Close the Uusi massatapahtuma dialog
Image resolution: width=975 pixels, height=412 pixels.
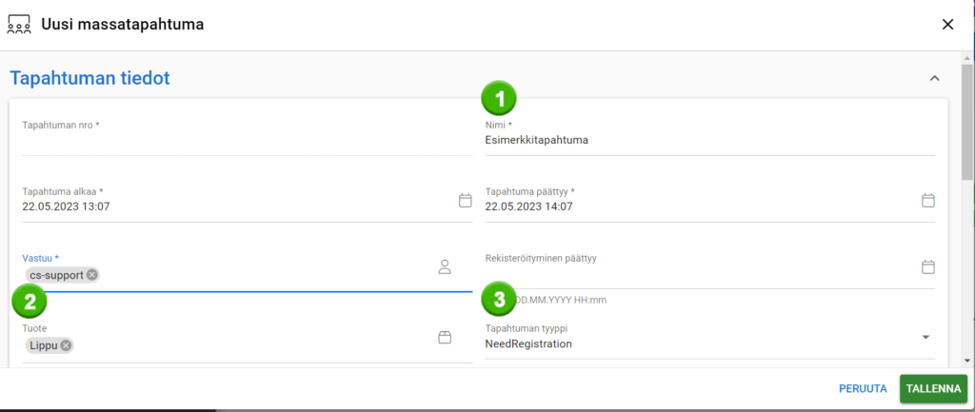tap(947, 24)
